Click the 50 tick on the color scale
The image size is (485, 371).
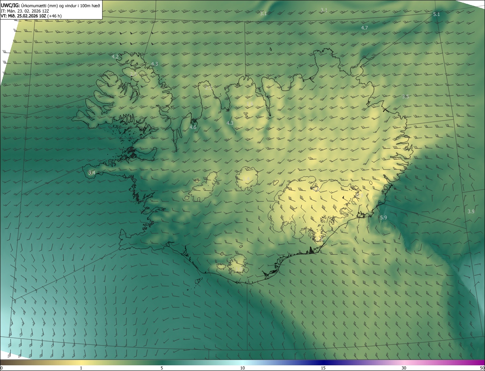tap(482, 368)
